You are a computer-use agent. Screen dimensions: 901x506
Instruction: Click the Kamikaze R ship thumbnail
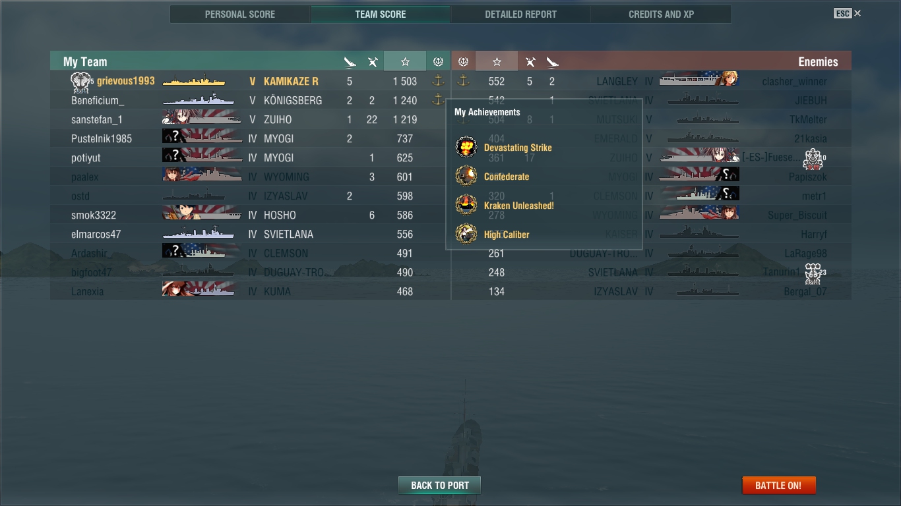click(x=195, y=81)
